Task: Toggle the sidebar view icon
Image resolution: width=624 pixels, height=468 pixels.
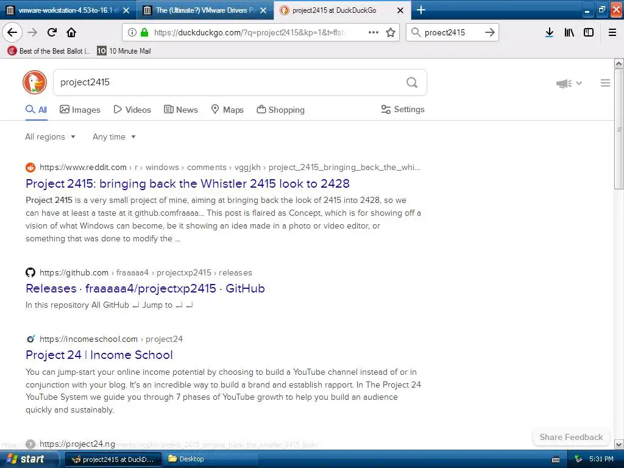Action: (x=589, y=32)
